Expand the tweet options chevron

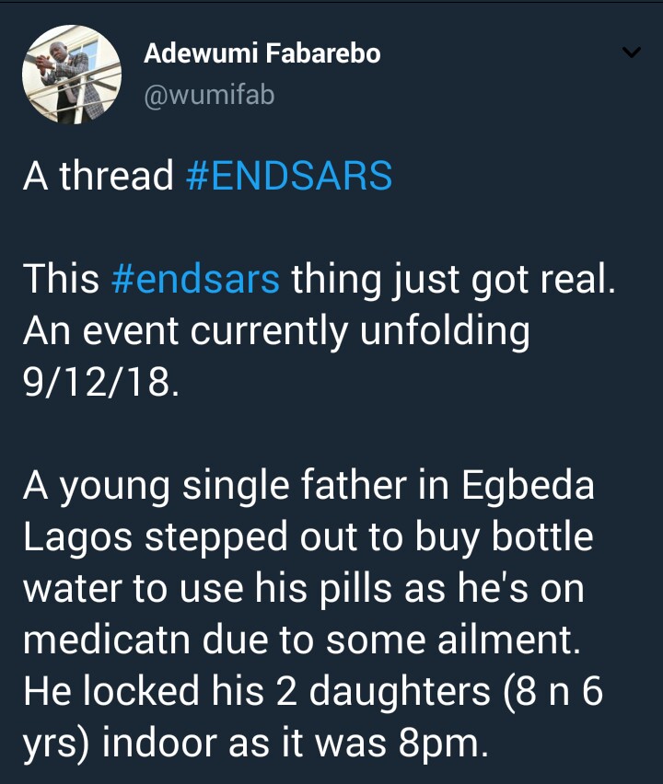[631, 54]
